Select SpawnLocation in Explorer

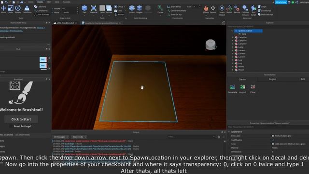coord(248,31)
